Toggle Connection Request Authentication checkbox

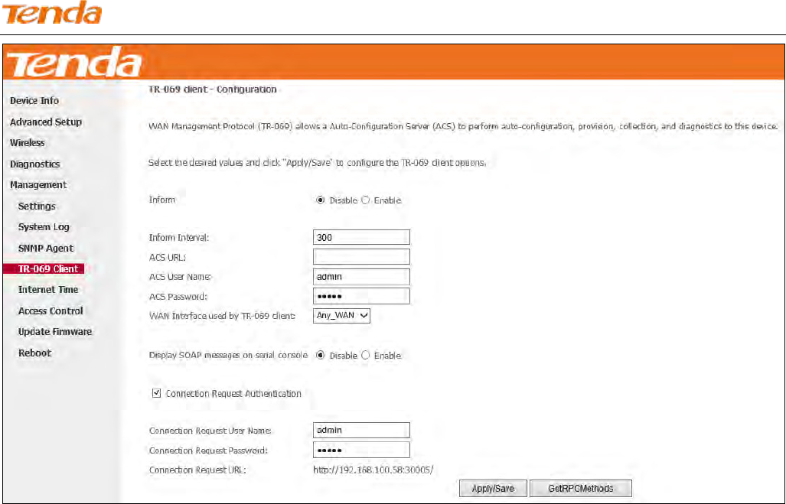pos(156,393)
